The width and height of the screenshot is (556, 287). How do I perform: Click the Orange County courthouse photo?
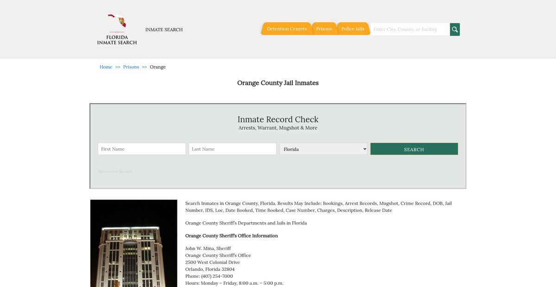click(x=134, y=243)
